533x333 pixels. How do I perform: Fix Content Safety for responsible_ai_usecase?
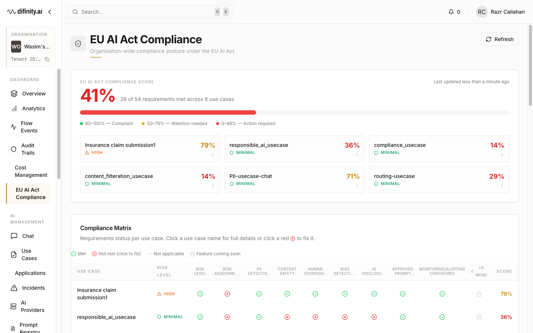coord(287,317)
